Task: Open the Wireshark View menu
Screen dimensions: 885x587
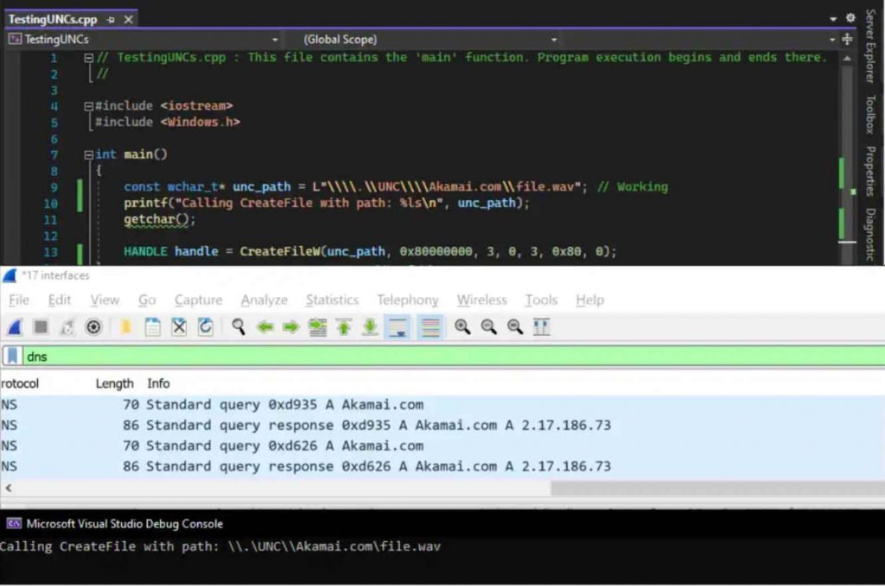Action: pyautogui.click(x=105, y=300)
